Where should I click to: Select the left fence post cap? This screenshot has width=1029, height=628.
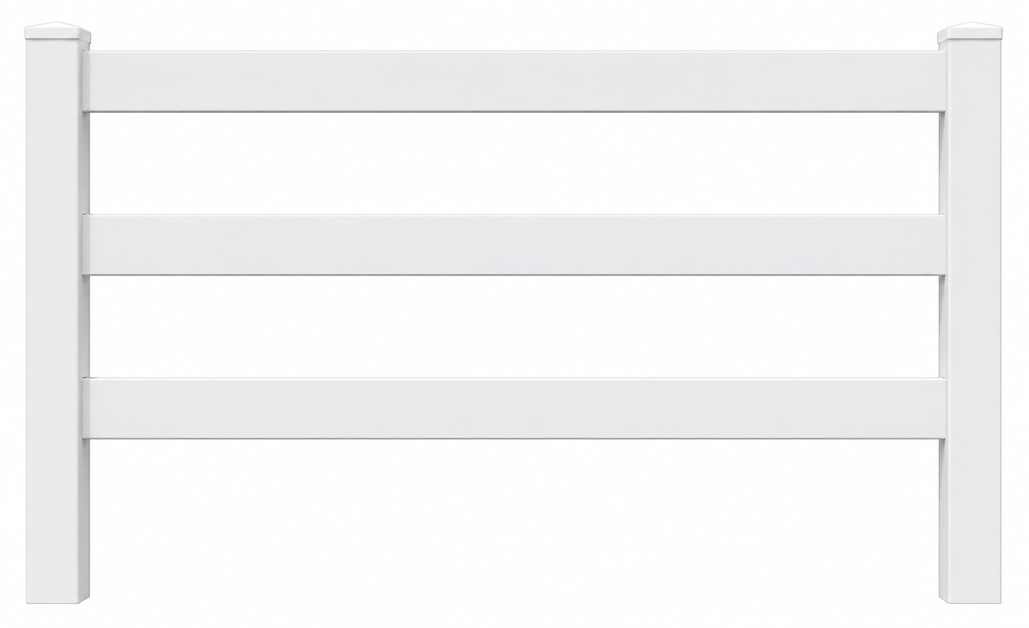pyautogui.click(x=58, y=34)
